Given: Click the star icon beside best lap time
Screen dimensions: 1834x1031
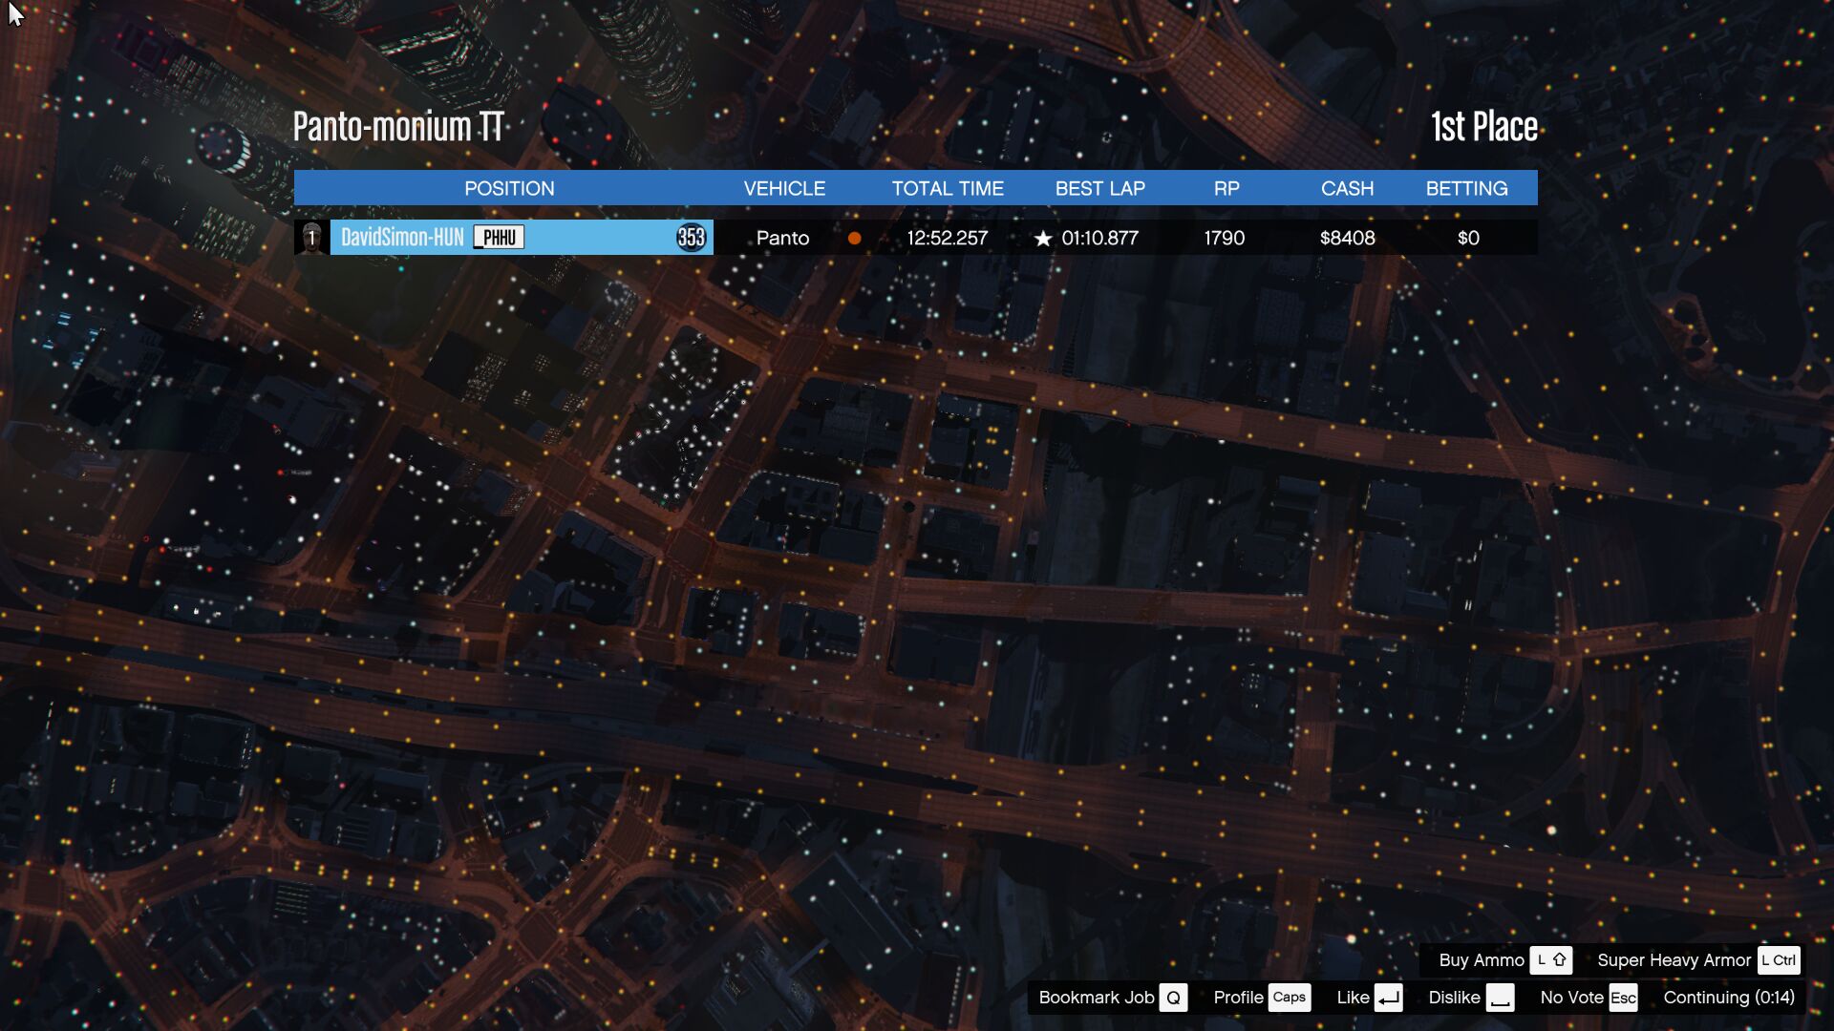Looking at the screenshot, I should [1043, 239].
